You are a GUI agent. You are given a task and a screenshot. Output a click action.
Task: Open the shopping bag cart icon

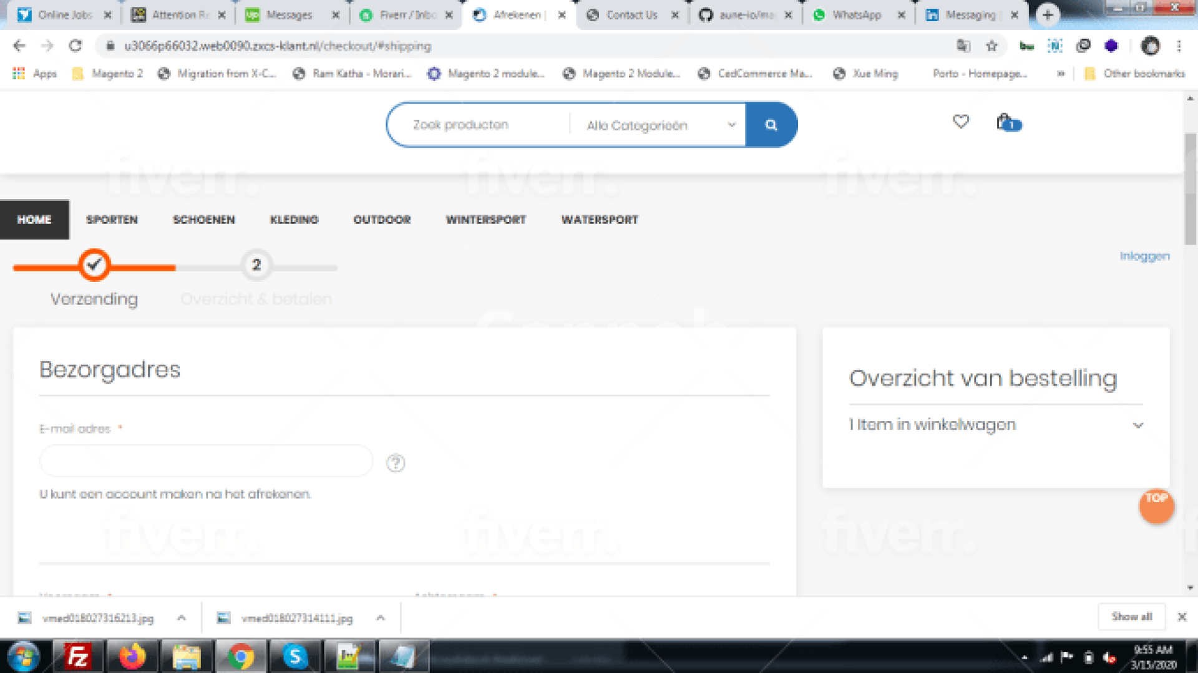tap(1005, 122)
